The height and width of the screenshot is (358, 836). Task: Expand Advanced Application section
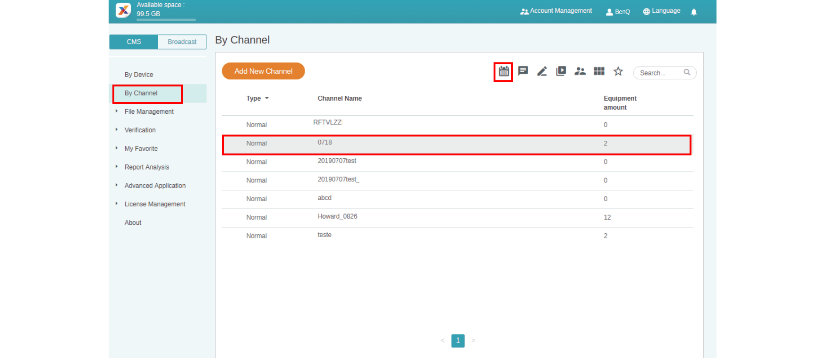point(154,186)
